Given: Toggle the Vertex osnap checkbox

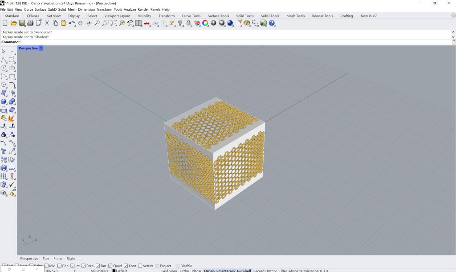Looking at the screenshot, I should point(141,266).
